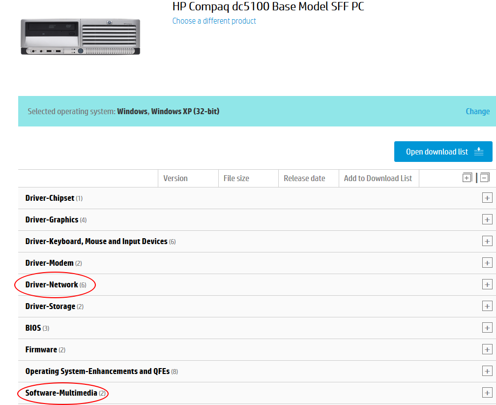Click the File size column header
This screenshot has height=405, width=496.
pos(236,178)
